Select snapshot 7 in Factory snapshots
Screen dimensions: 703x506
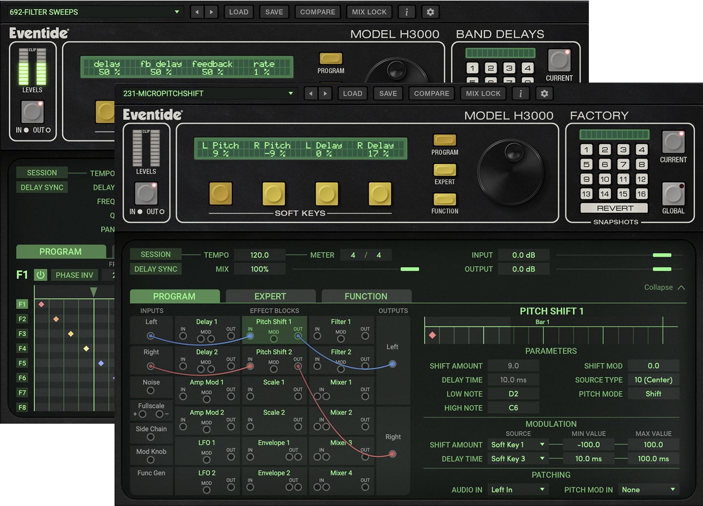(x=623, y=164)
